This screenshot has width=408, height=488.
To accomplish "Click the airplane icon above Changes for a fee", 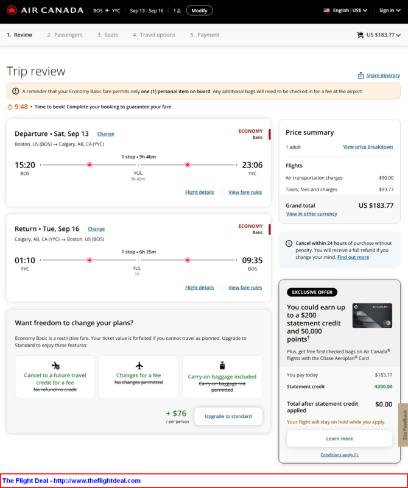I will click(139, 366).
